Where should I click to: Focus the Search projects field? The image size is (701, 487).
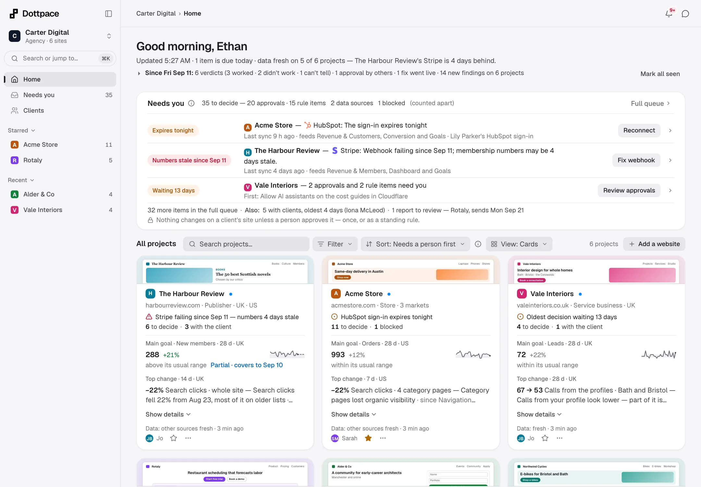point(246,244)
